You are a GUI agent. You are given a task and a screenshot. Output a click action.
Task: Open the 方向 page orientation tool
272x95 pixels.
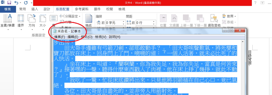[32, 22]
